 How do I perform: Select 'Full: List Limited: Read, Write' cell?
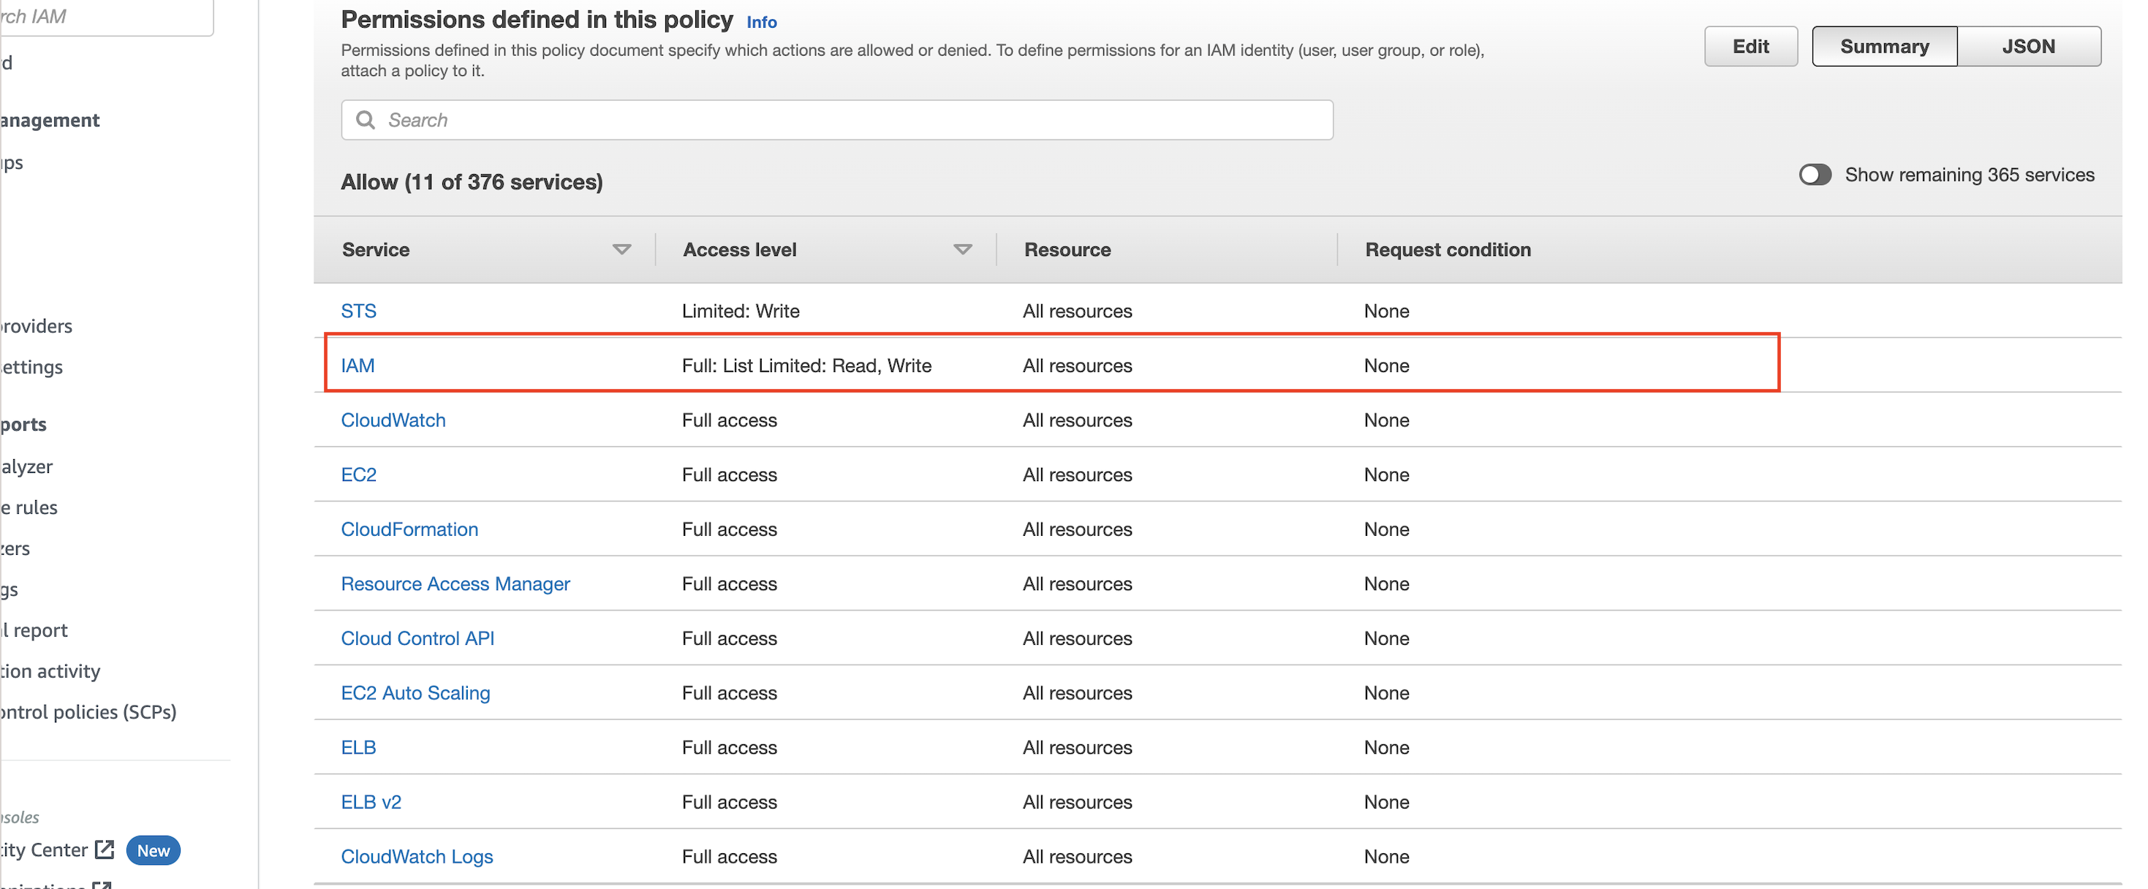(806, 366)
